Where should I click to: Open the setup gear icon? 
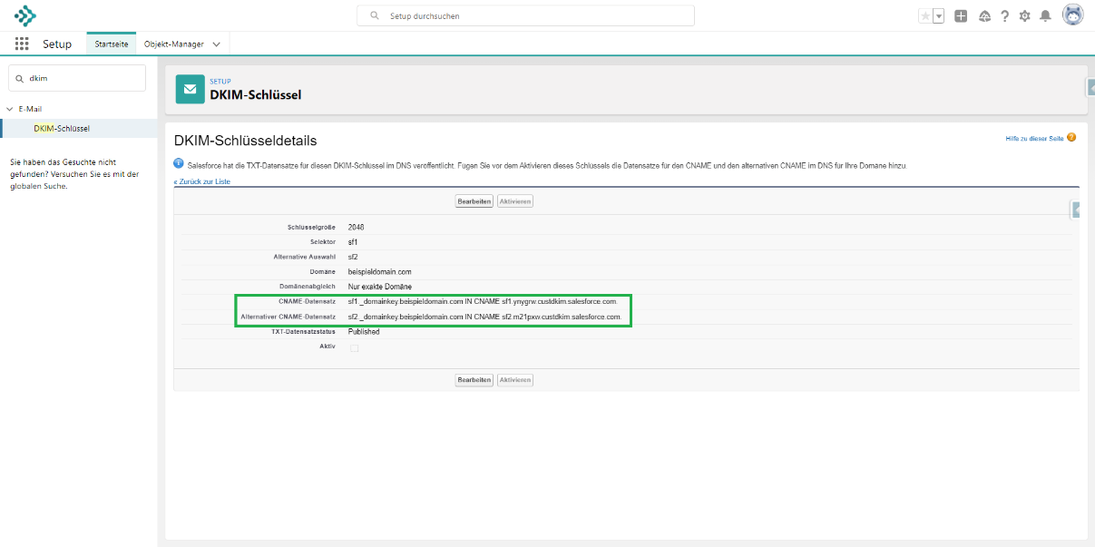click(1025, 16)
